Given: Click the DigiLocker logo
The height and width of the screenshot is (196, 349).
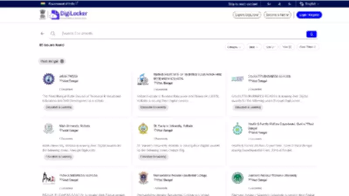Looking at the screenshot, I should [68, 15].
